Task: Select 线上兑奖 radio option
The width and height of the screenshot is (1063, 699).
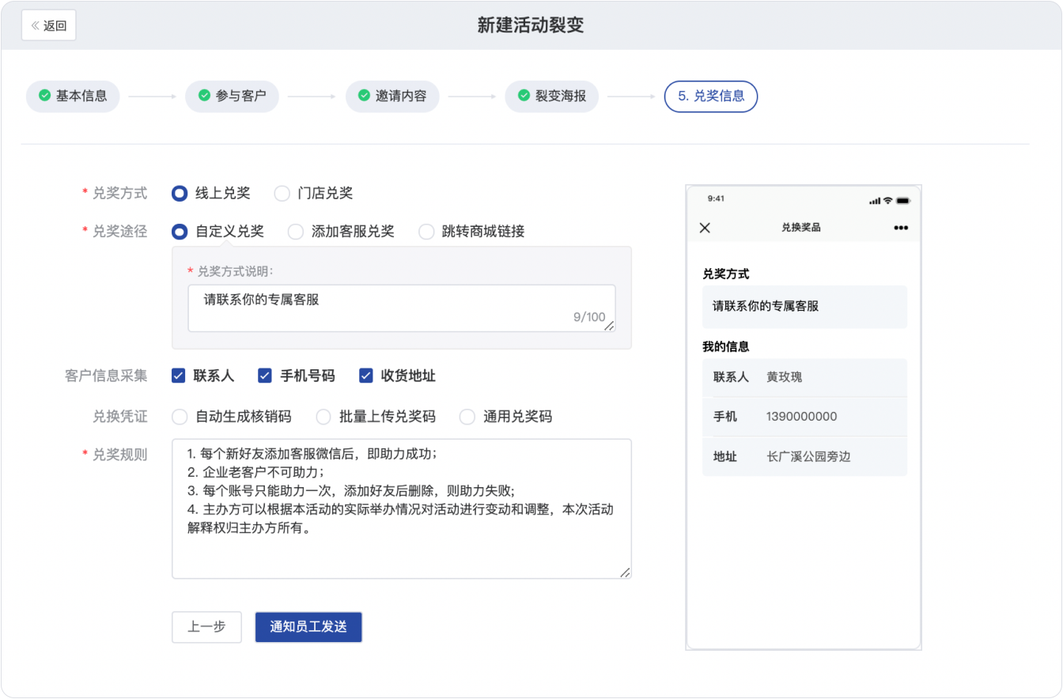Action: [x=180, y=193]
